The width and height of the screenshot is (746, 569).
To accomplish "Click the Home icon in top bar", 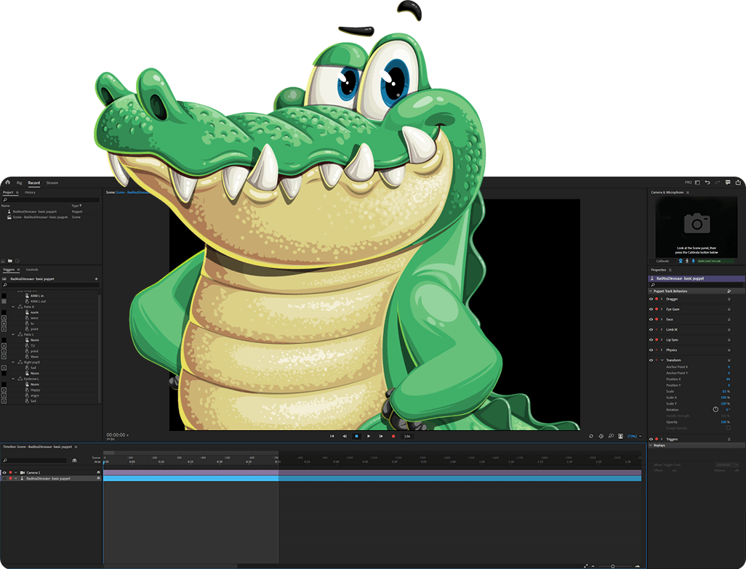I will coord(7,182).
